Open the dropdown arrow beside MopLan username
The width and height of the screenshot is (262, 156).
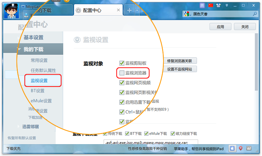tap(23, 7)
